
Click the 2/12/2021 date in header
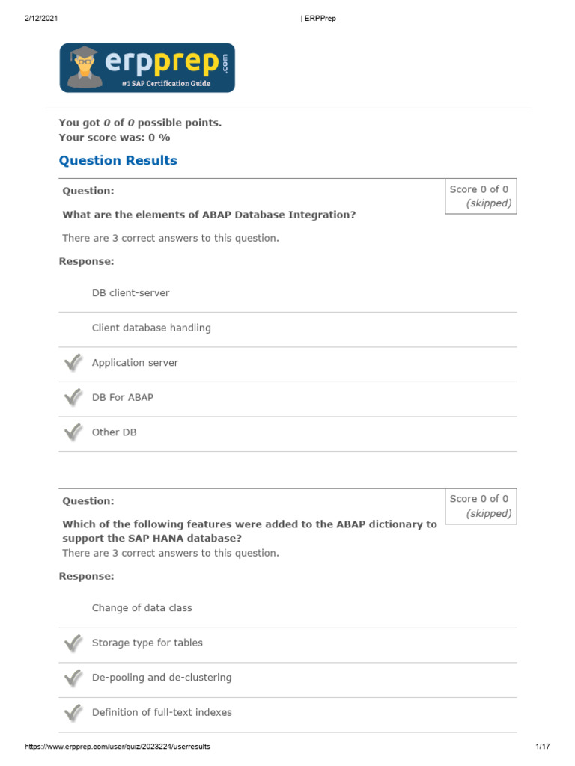(41, 19)
